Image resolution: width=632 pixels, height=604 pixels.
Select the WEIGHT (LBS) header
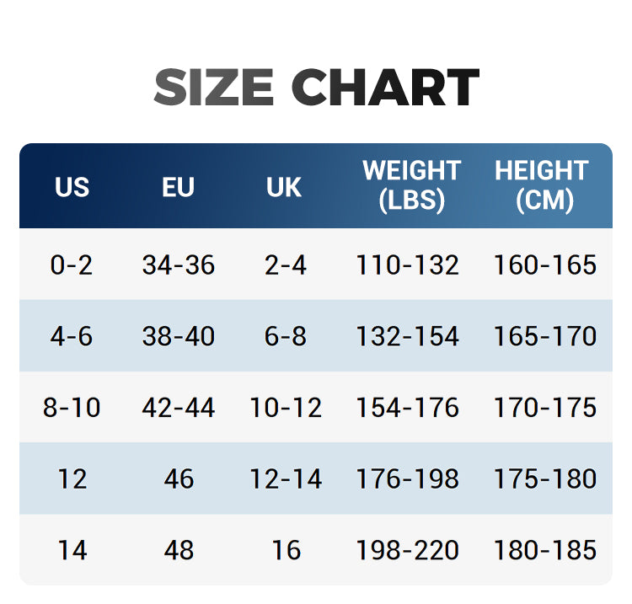411,185
